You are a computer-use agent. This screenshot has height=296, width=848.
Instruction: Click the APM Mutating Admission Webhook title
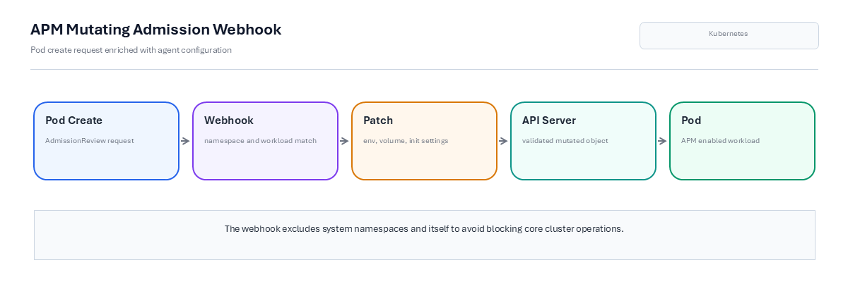[x=156, y=30]
